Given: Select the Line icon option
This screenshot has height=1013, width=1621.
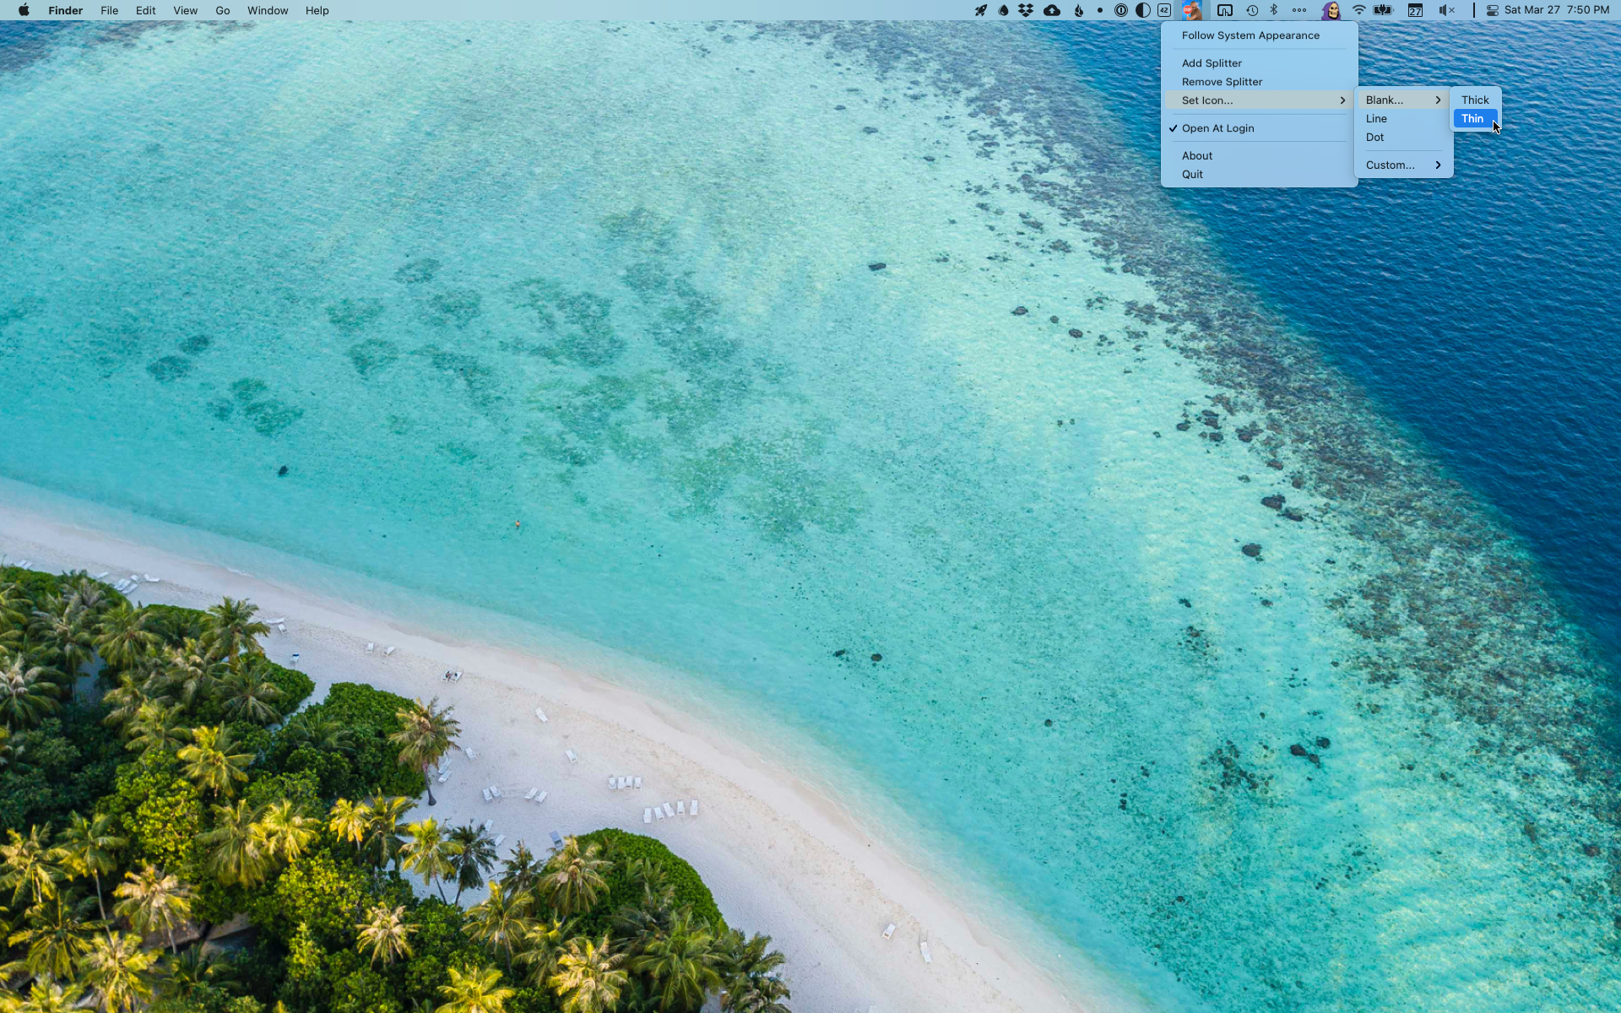Looking at the screenshot, I should pyautogui.click(x=1403, y=119).
